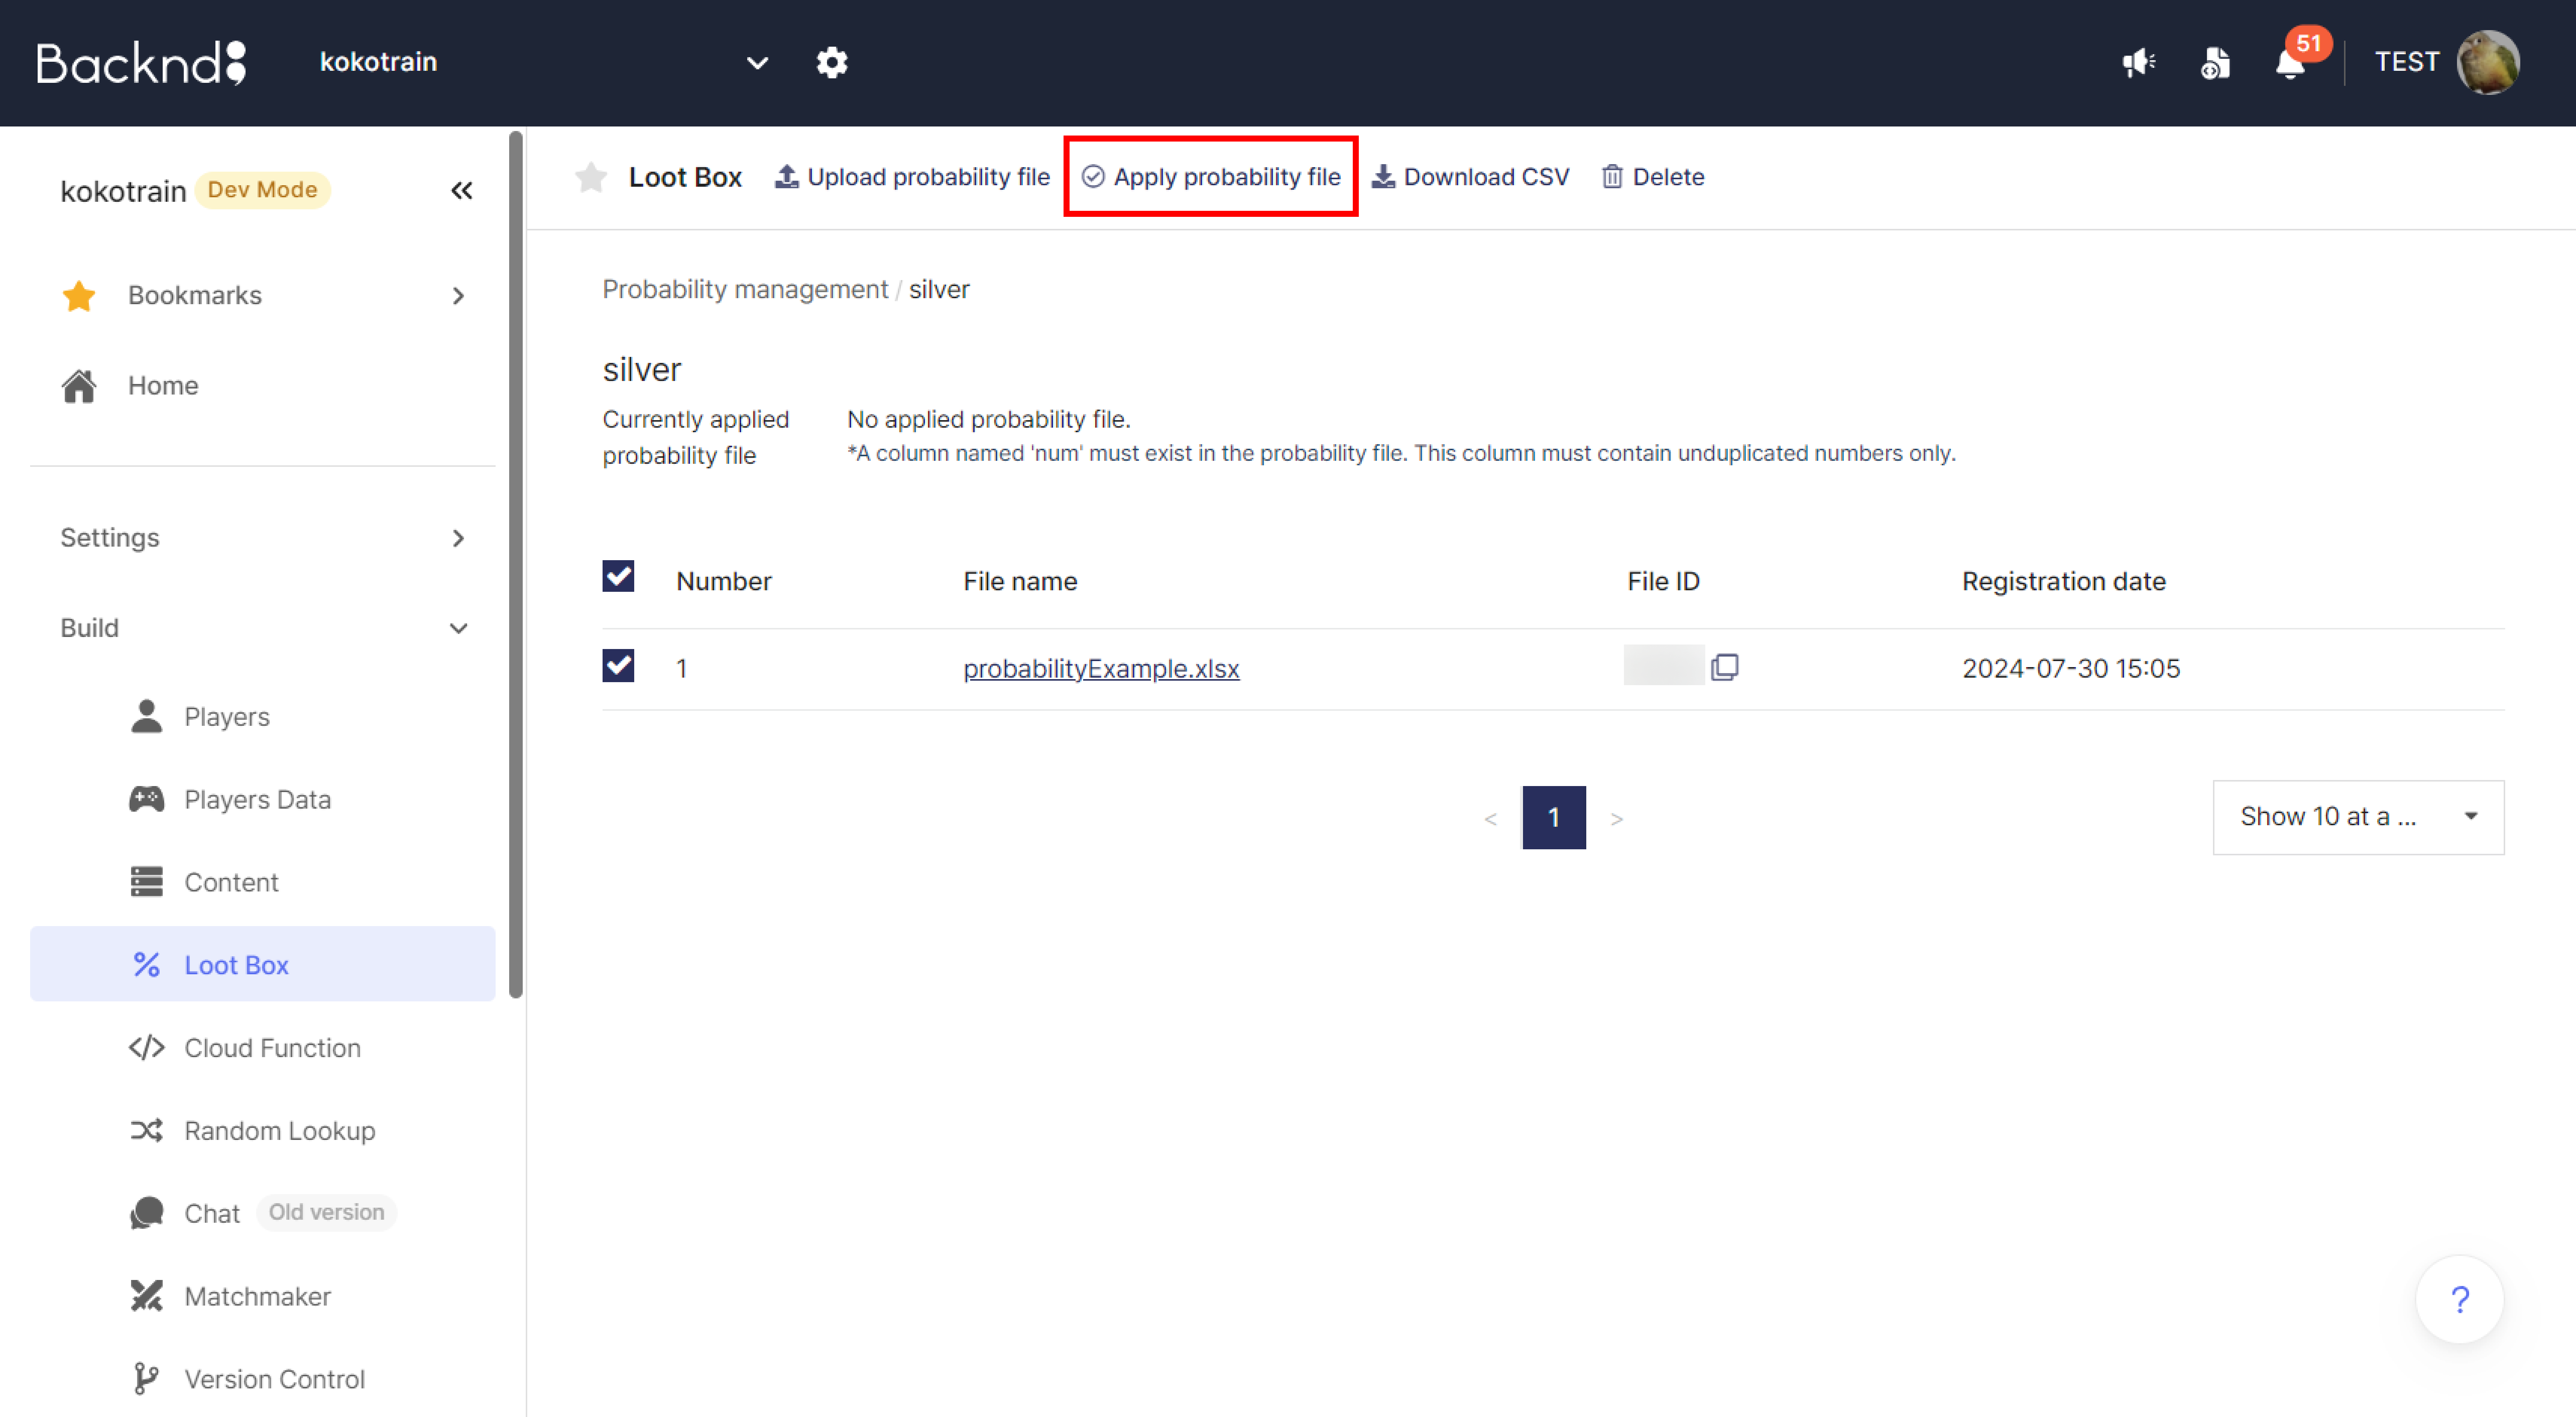Click the Players Data gamepad icon
Image resolution: width=2576 pixels, height=1417 pixels.
point(147,798)
